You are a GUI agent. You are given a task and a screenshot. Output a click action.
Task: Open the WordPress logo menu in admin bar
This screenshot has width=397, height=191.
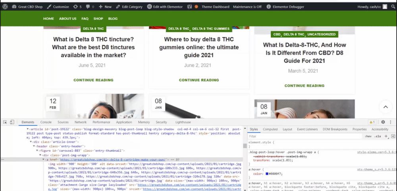click(x=5, y=7)
